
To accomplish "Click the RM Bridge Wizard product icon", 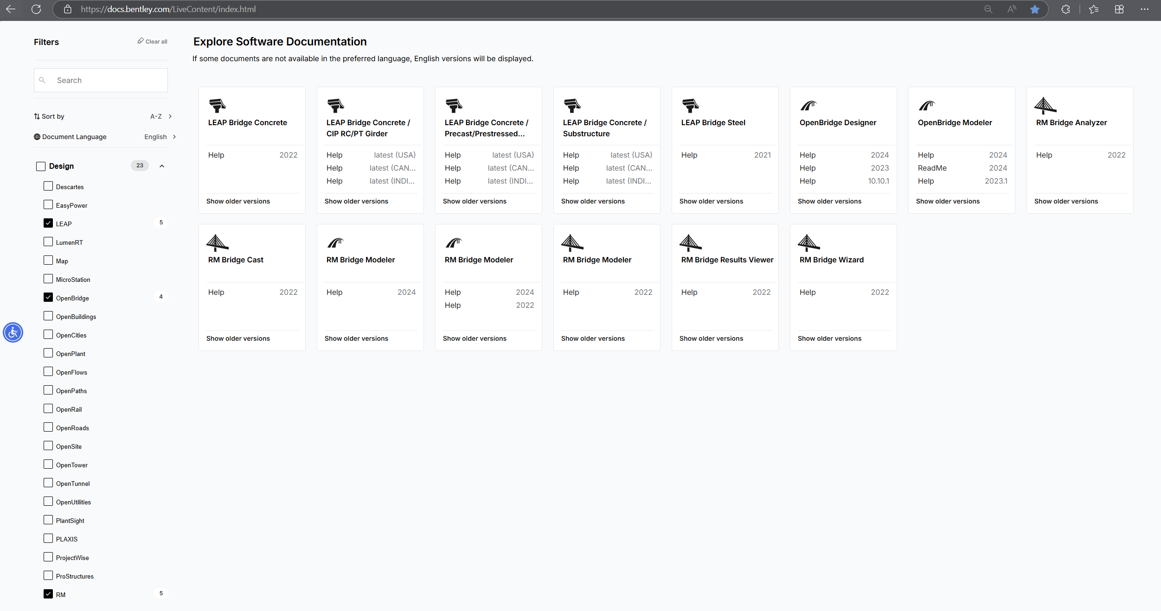I will (808, 242).
